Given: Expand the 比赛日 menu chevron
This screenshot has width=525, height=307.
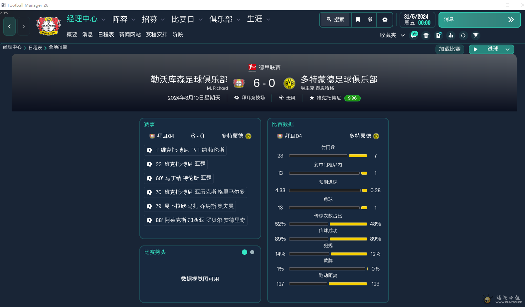Looking at the screenshot, I should click(x=201, y=20).
